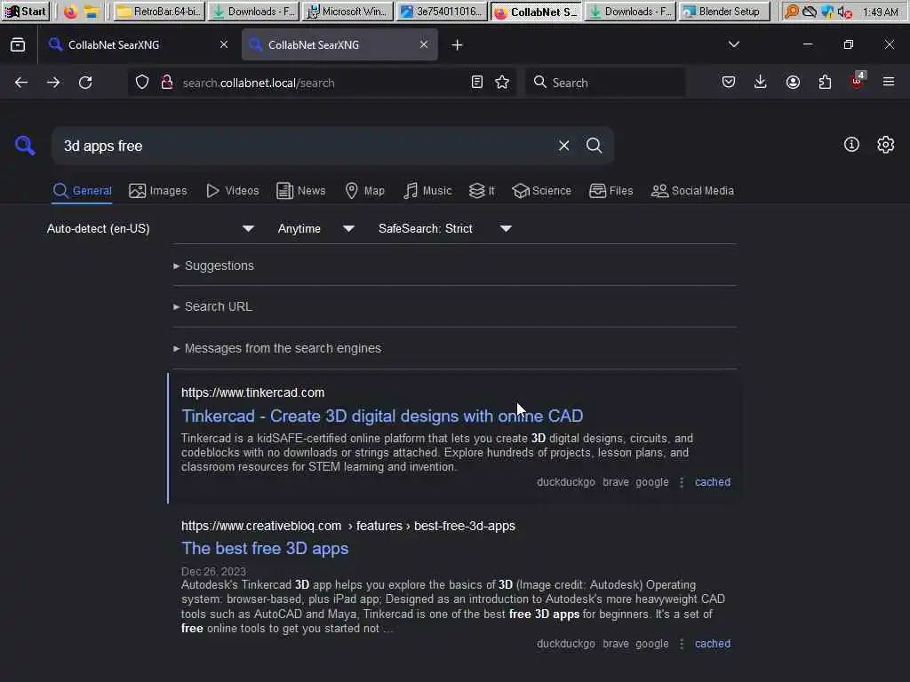Screen dimensions: 910x682
Task: Go back with the browser back arrow
Action: (21, 83)
